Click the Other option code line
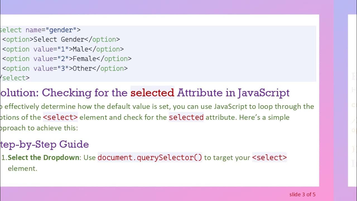Screen dimensions: 357x201 [65, 68]
